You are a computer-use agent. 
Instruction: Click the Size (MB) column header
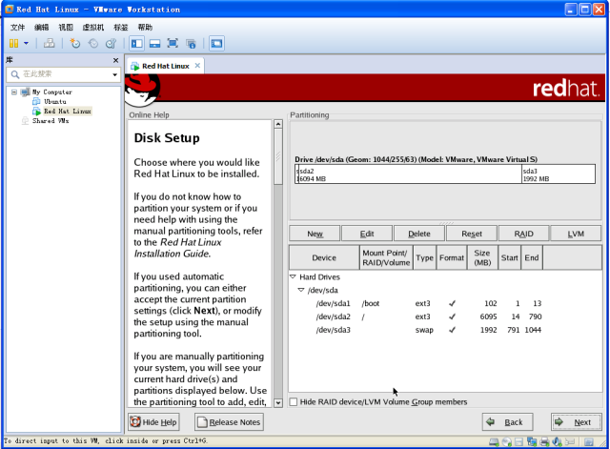(482, 257)
